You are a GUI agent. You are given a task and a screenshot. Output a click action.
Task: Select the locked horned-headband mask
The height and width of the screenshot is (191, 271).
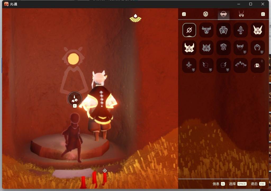click(x=241, y=48)
